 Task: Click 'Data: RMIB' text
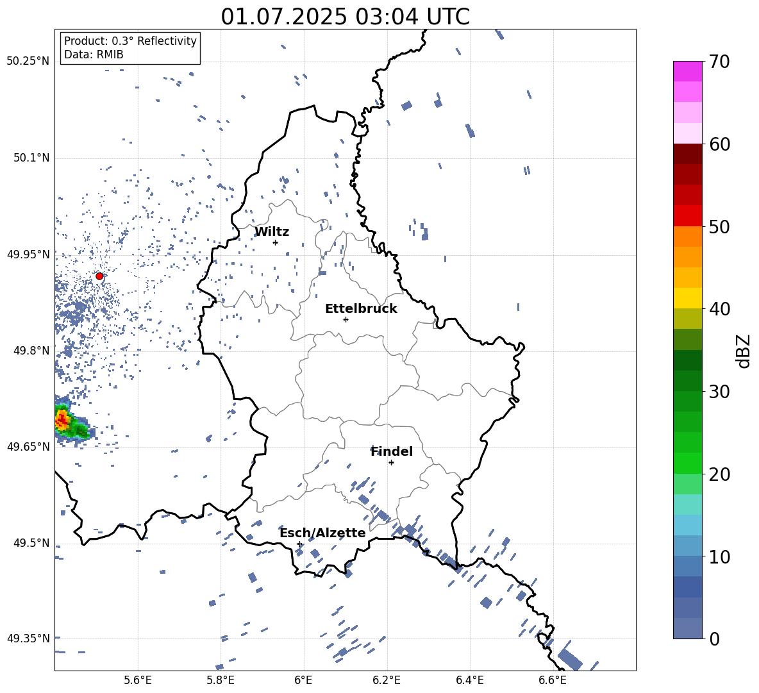pos(94,54)
